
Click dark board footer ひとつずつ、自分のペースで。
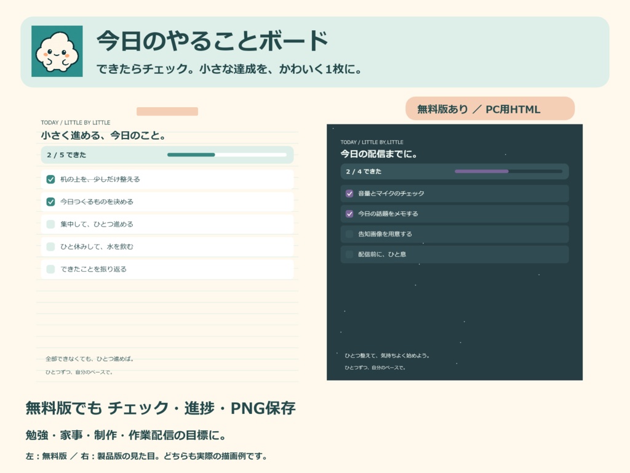[375, 368]
